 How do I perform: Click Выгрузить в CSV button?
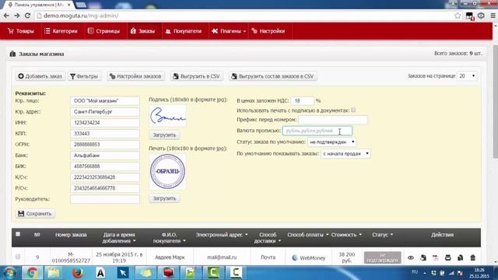pos(197,76)
